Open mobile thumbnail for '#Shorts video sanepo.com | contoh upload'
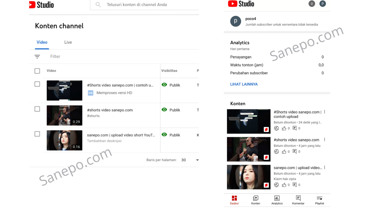The width and height of the screenshot is (373, 210). point(249,121)
